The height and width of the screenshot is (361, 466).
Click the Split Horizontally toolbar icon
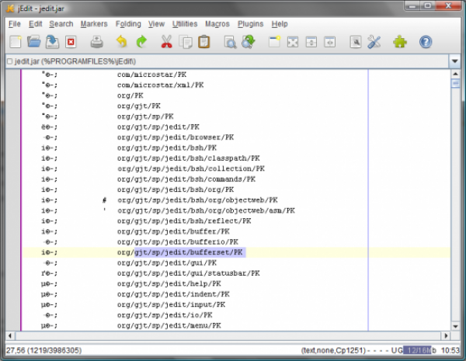point(311,42)
